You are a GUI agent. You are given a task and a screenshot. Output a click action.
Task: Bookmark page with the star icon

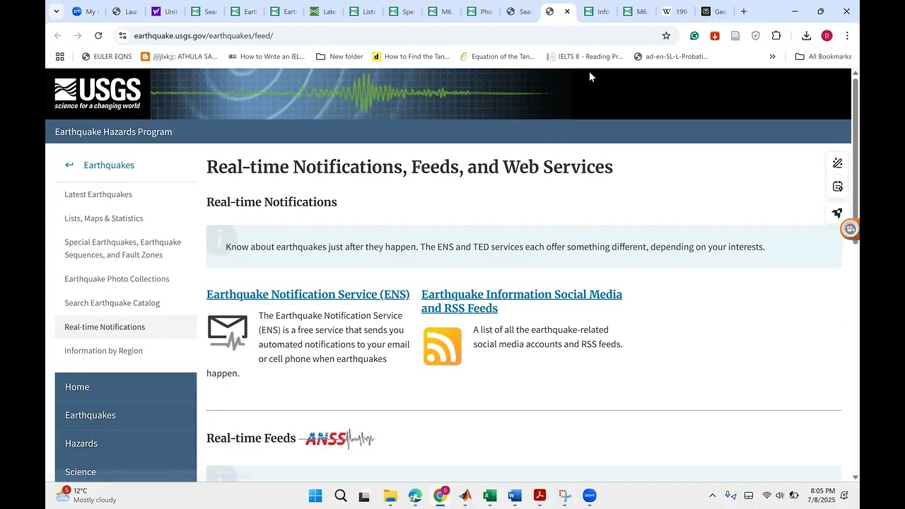point(665,36)
